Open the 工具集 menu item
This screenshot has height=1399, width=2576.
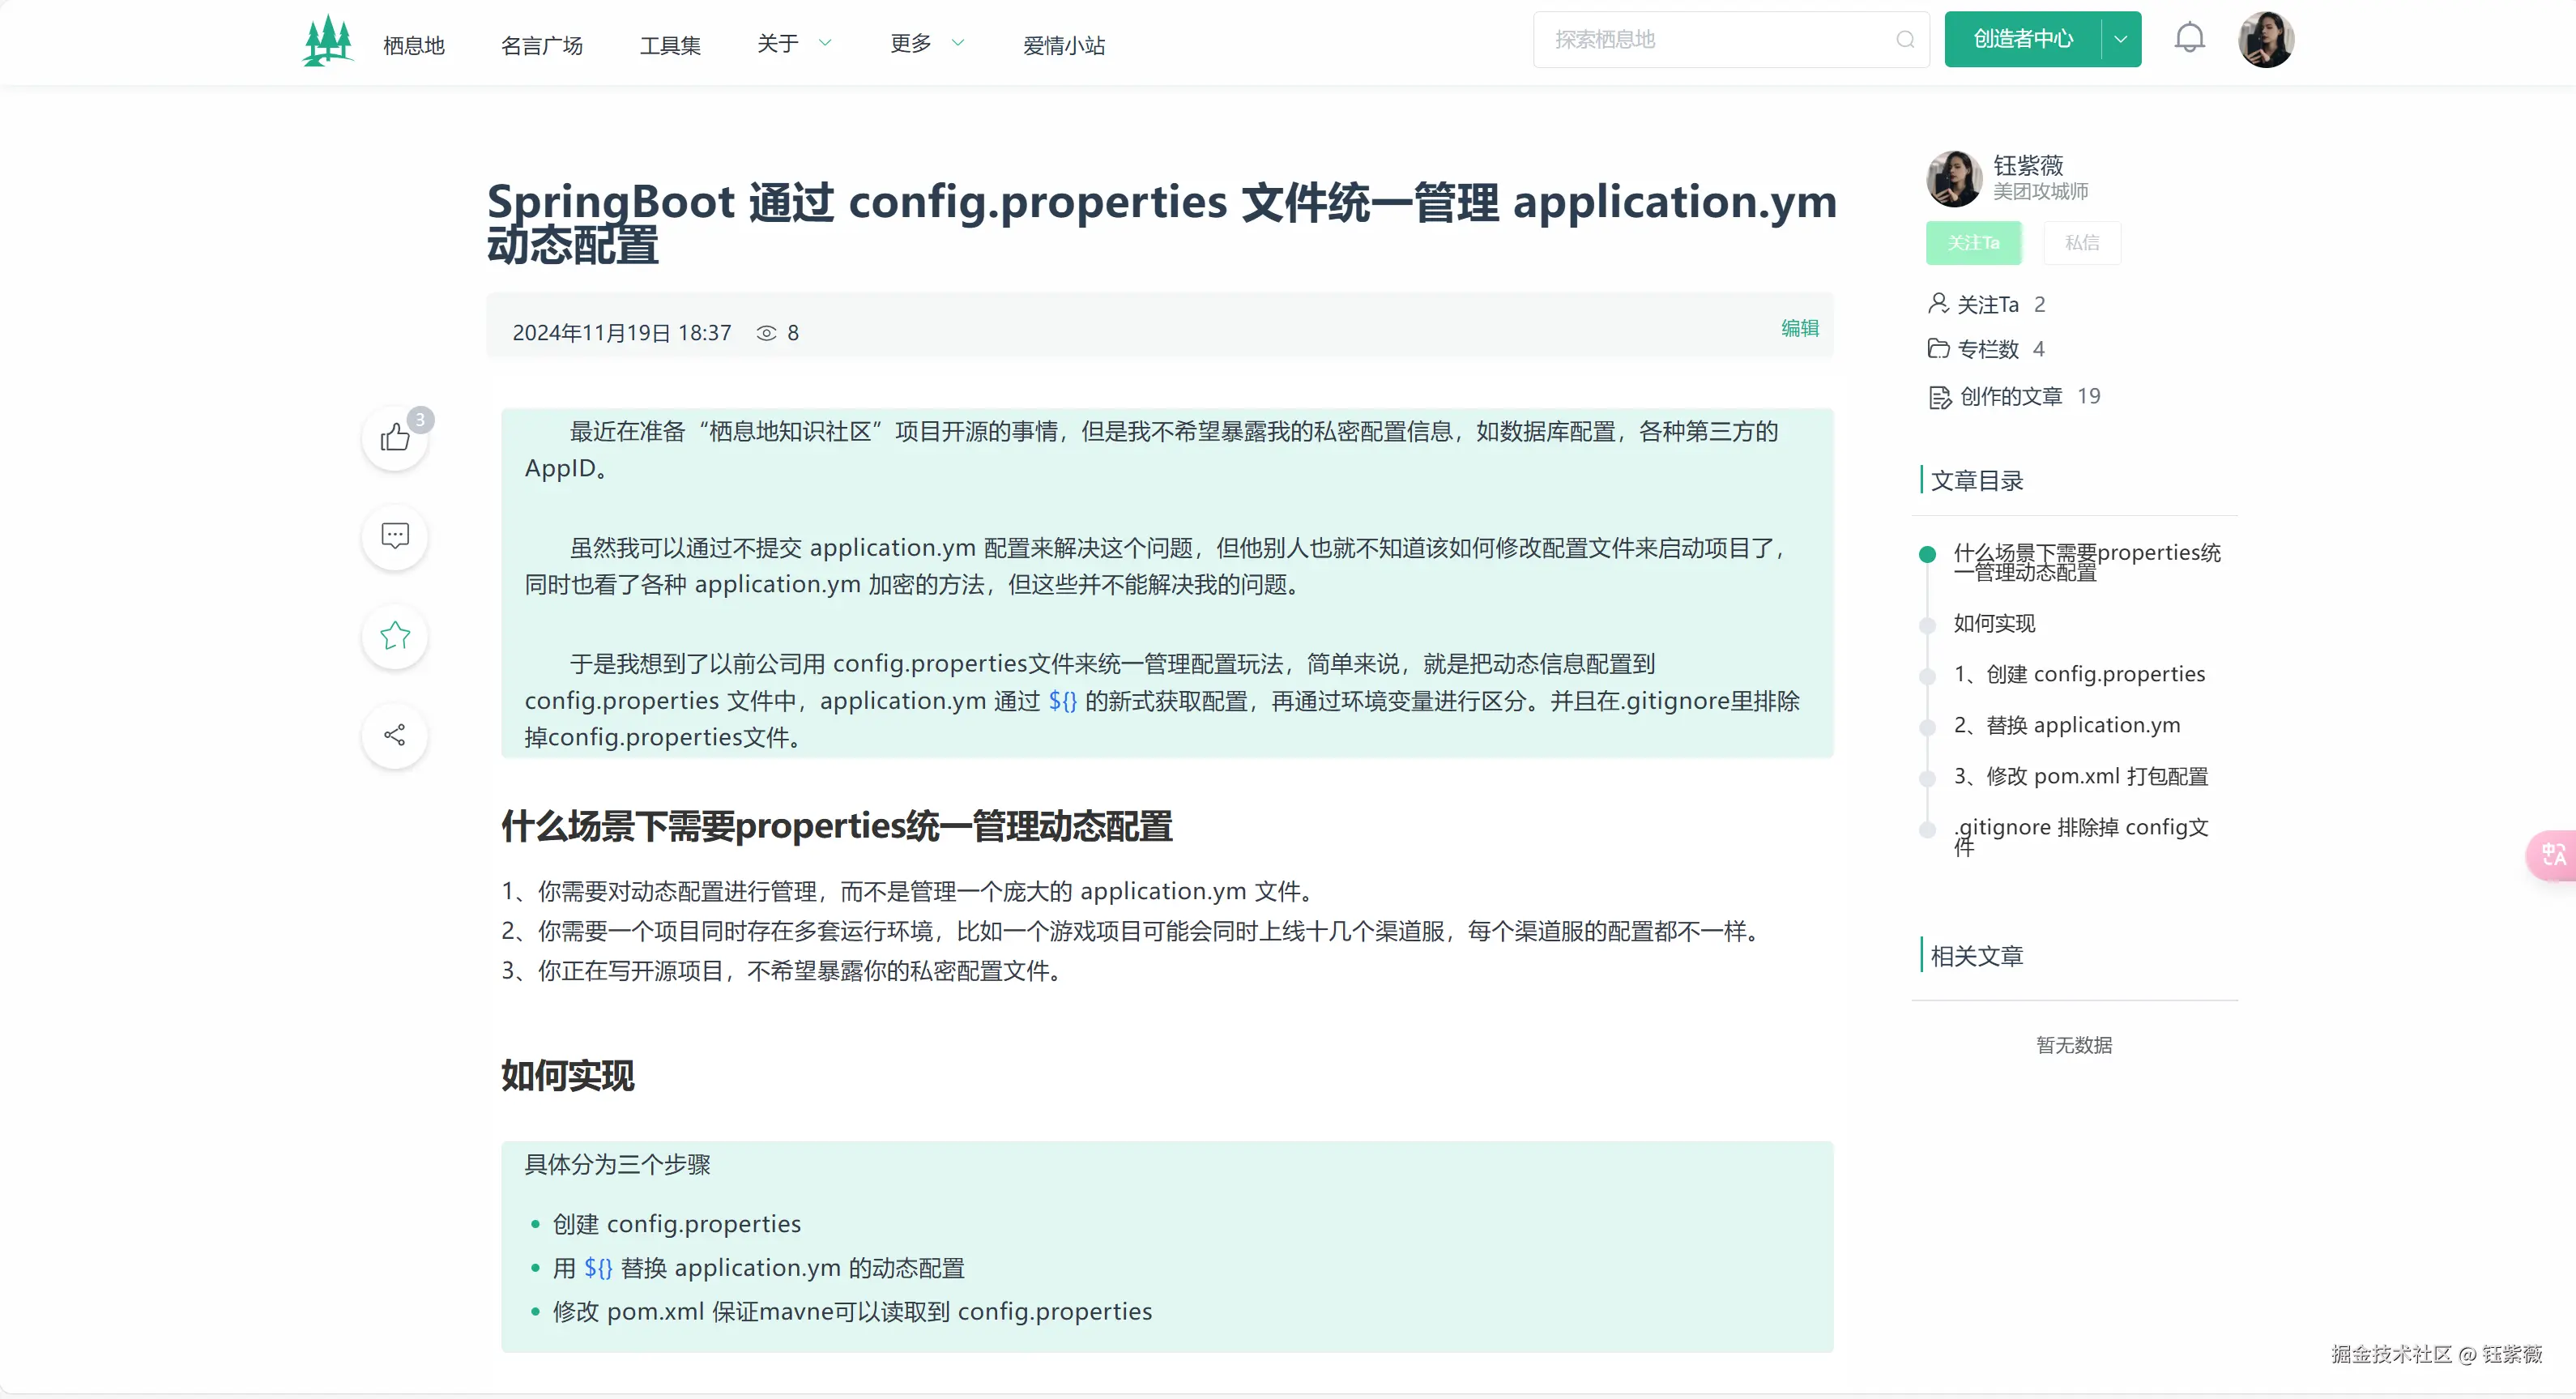coord(670,45)
